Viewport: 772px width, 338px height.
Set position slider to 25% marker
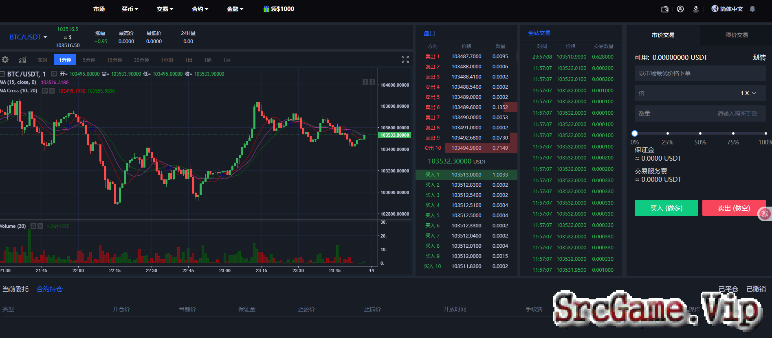[x=667, y=133]
